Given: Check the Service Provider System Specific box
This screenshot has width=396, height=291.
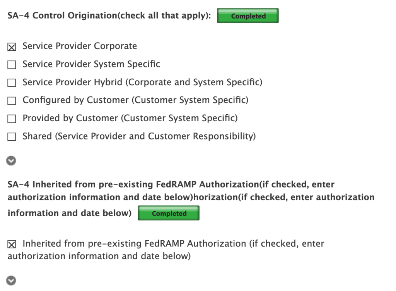Looking at the screenshot, I should point(12,65).
